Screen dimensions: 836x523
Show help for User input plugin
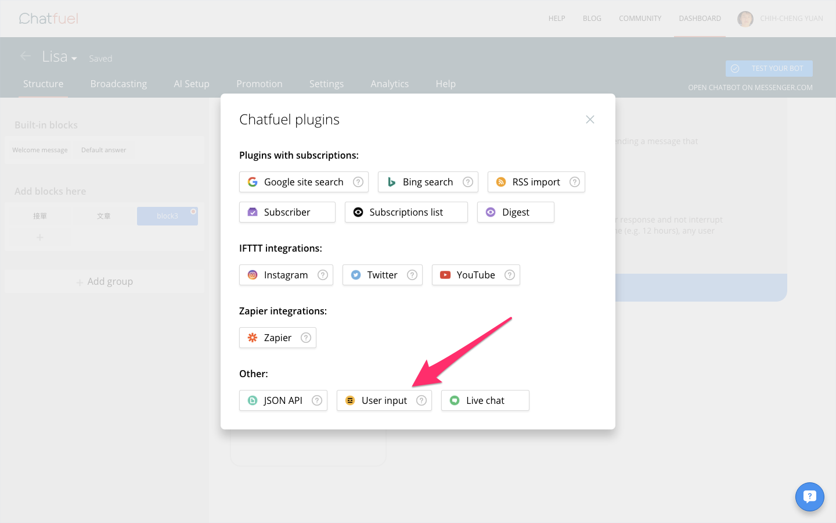(x=421, y=400)
